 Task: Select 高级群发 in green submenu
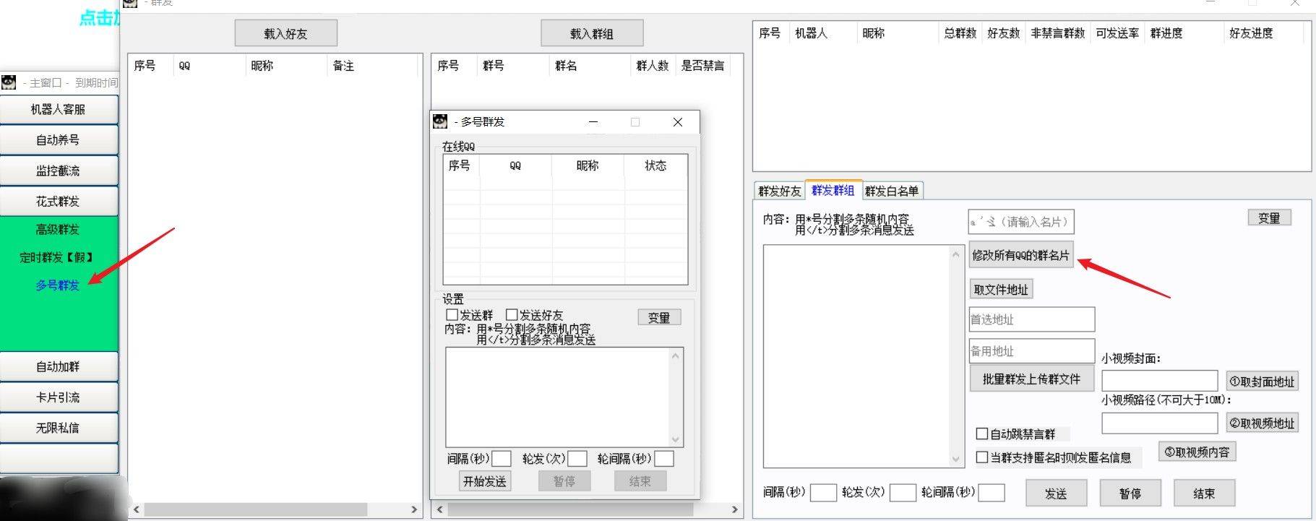pos(58,229)
